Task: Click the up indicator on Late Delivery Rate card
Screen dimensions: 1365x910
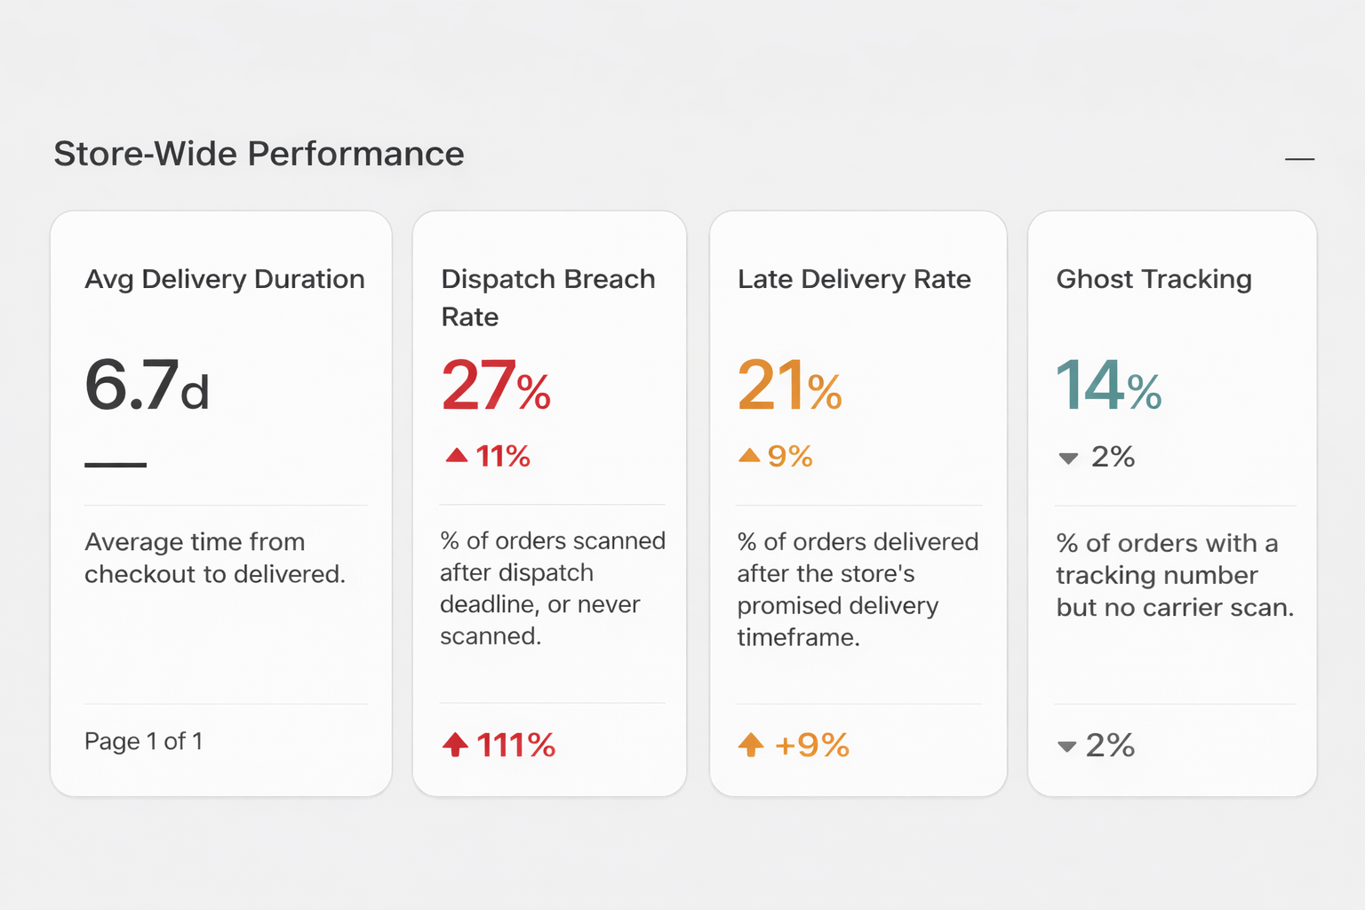Action: pyautogui.click(x=751, y=456)
